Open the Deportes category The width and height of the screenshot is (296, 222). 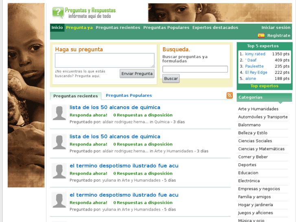247,165
